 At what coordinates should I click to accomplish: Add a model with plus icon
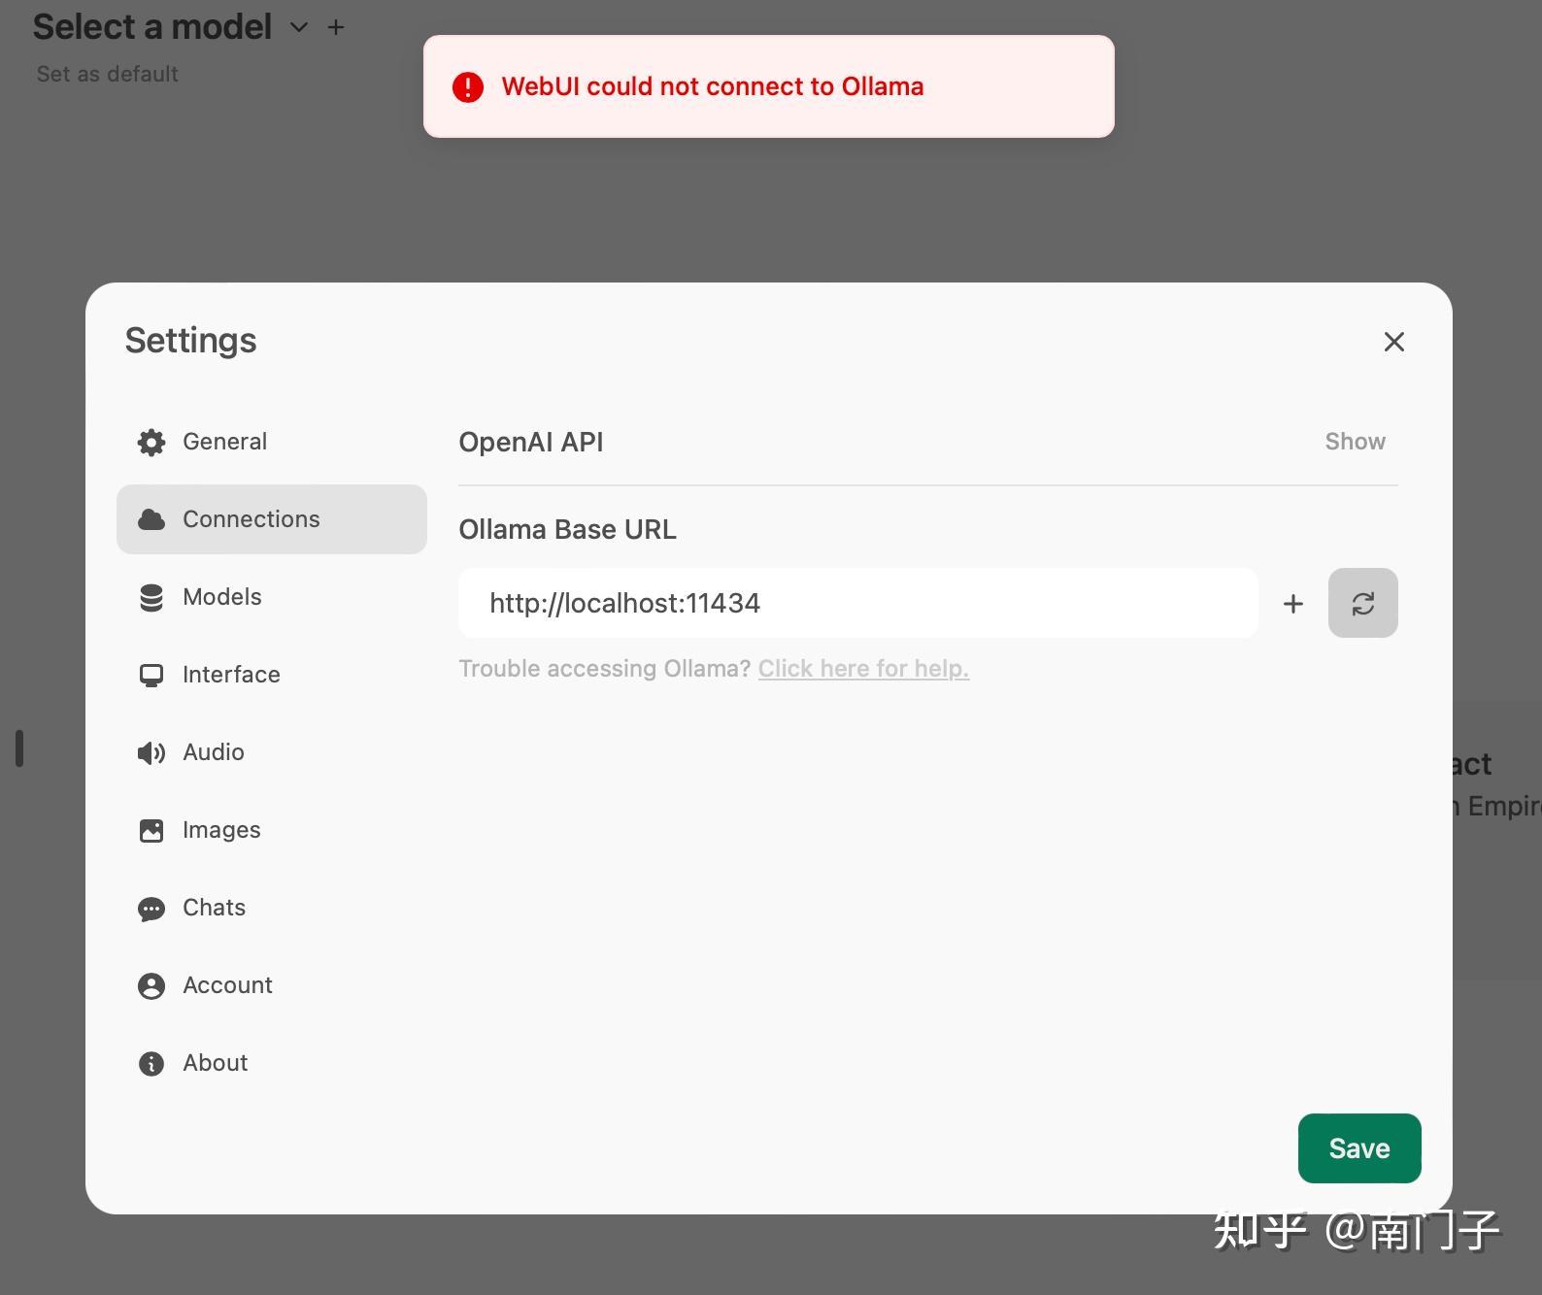click(336, 27)
